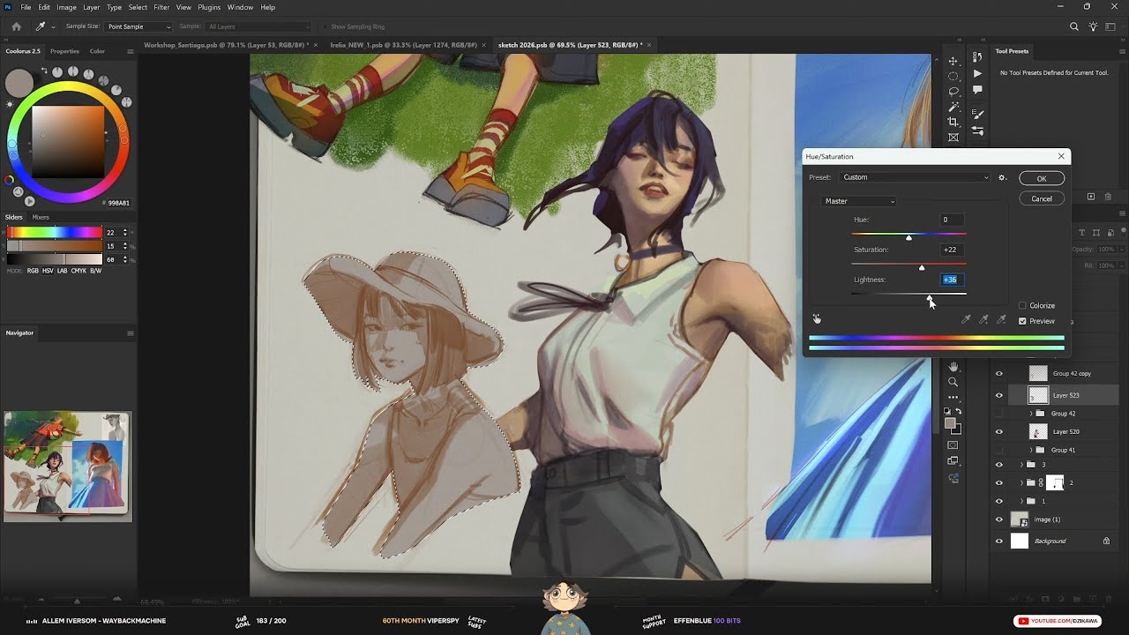Viewport: 1129px width, 635px height.
Task: Open the Comments speech bubble panel
Action: 977,90
